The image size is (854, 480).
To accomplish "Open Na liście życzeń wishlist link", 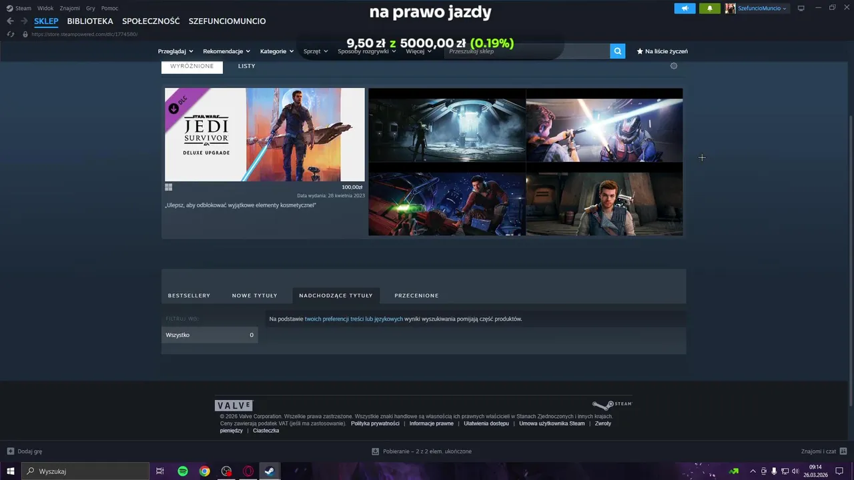I will tap(662, 51).
